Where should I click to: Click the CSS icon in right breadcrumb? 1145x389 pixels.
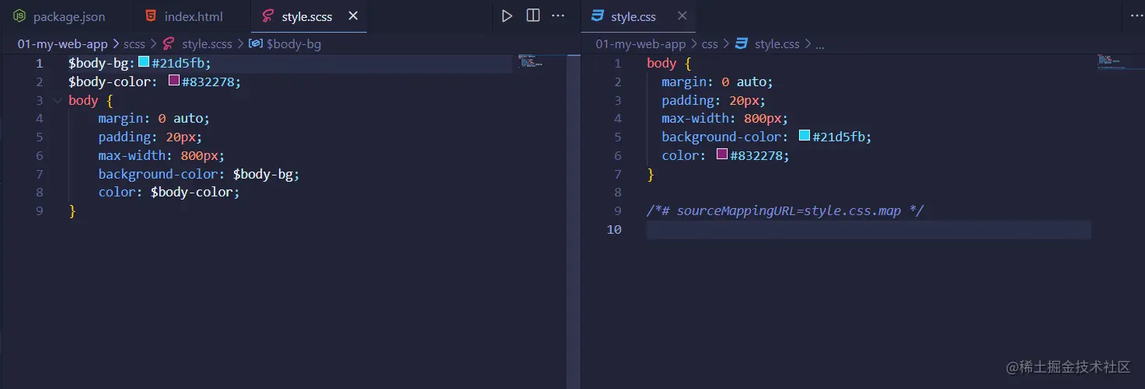(x=741, y=44)
